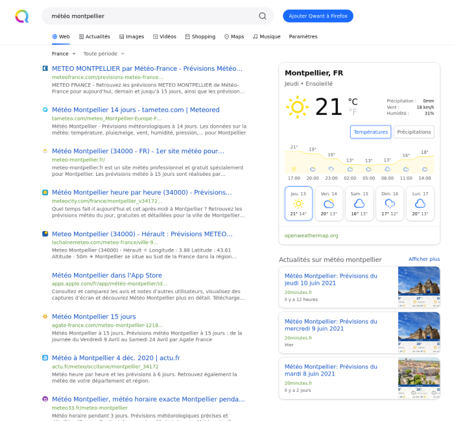Viewport: 454px width, 421px height.
Task: Click the big sun icon beside 21
Action: tap(297, 107)
